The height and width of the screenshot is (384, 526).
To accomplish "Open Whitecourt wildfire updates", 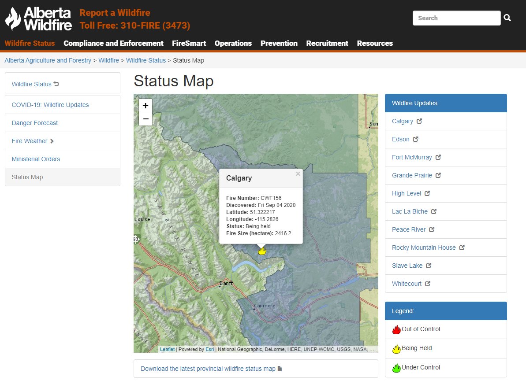I will [407, 284].
